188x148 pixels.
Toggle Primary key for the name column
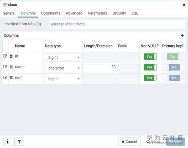(x=173, y=67)
